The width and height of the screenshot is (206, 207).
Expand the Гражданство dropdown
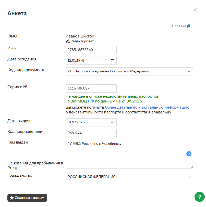point(129,177)
